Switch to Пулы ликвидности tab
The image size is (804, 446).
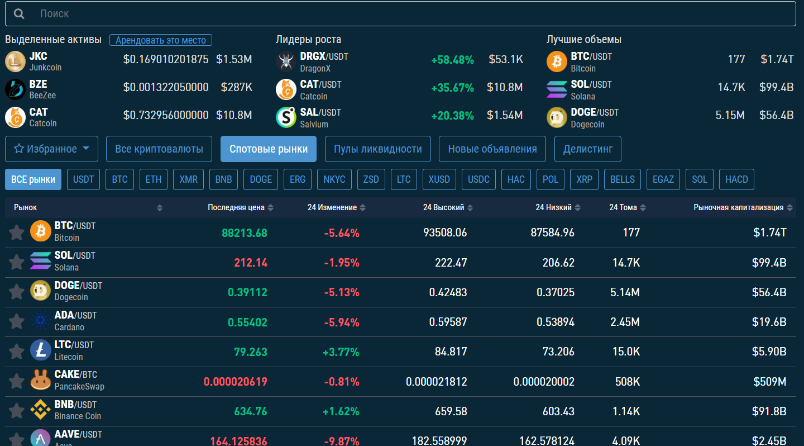pyautogui.click(x=377, y=149)
